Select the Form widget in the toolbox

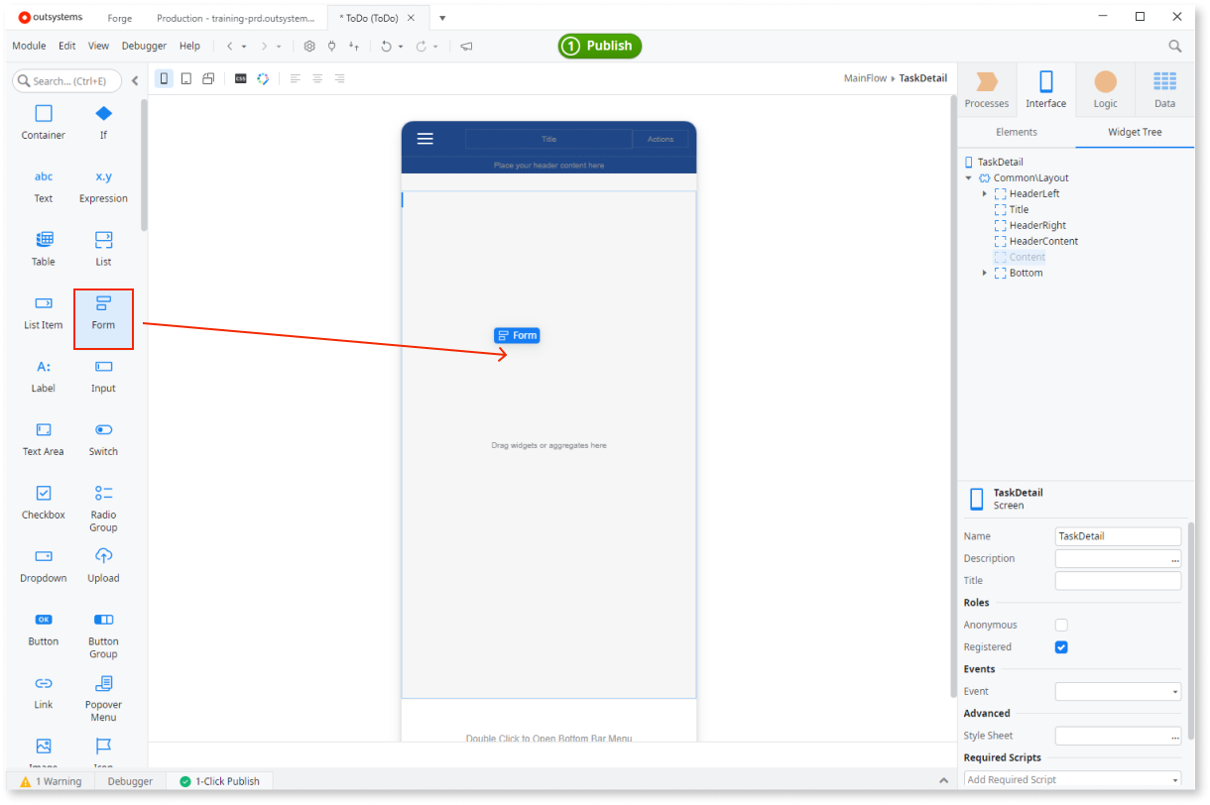(x=103, y=318)
